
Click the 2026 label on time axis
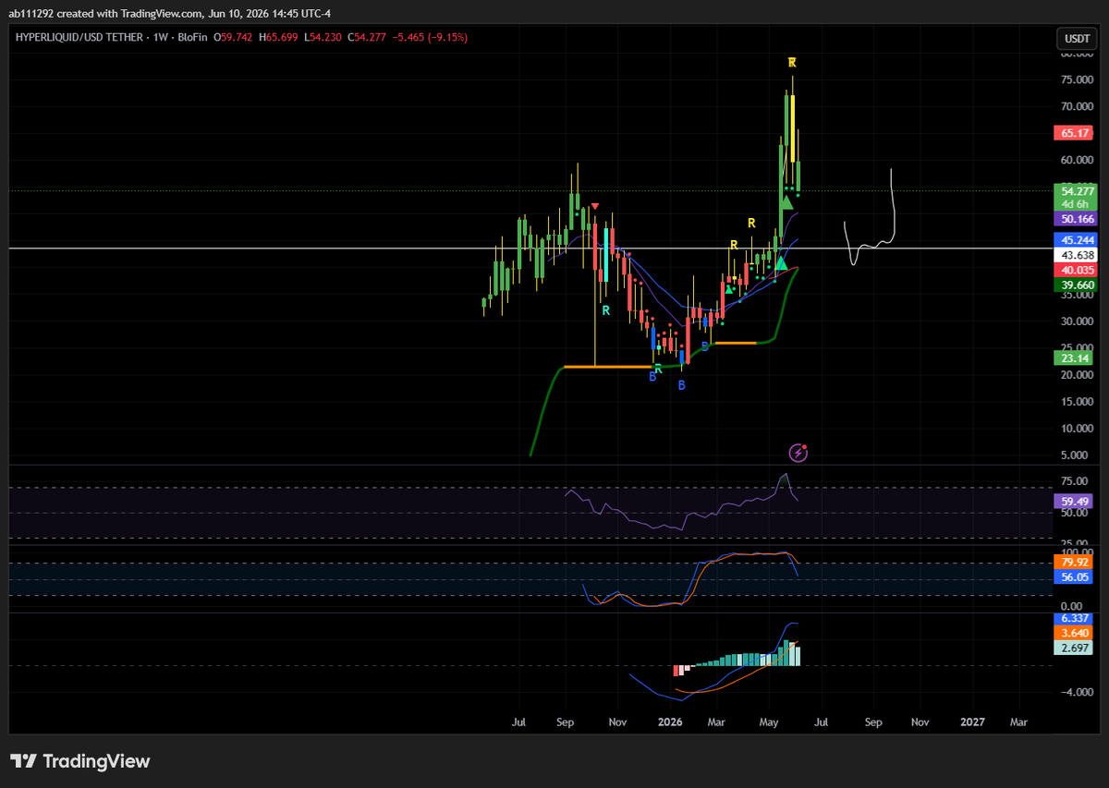[x=668, y=721]
